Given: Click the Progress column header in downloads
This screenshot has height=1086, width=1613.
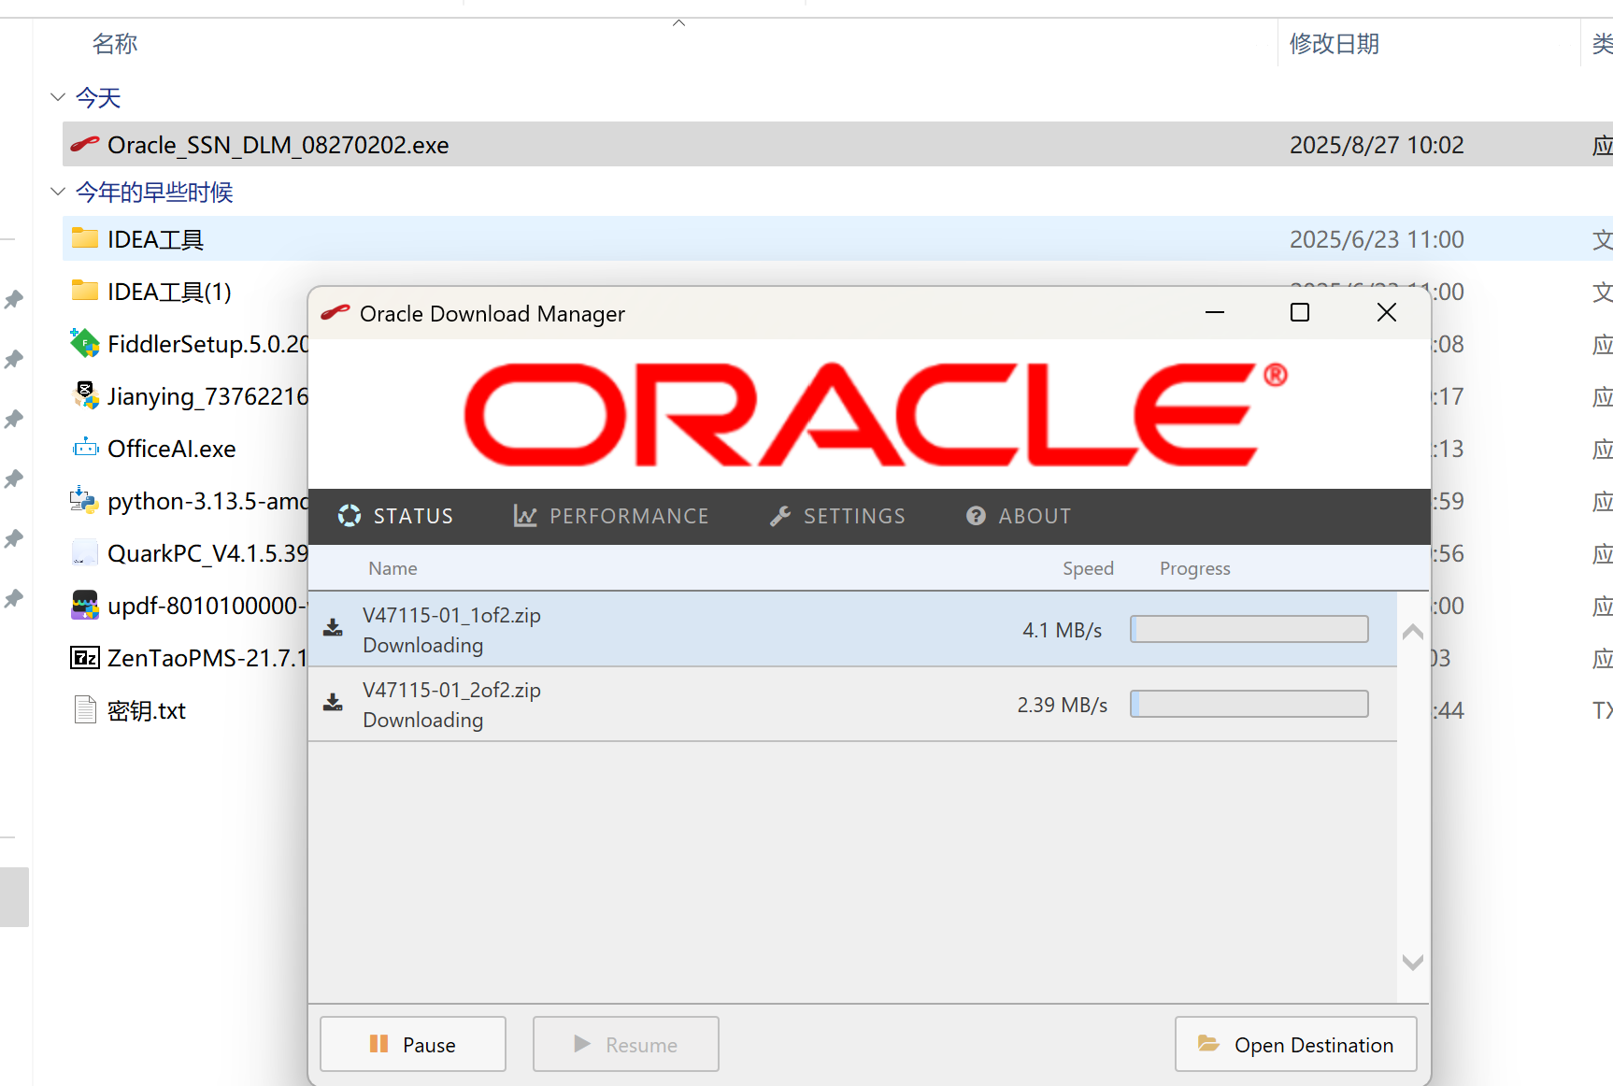Looking at the screenshot, I should [1194, 568].
